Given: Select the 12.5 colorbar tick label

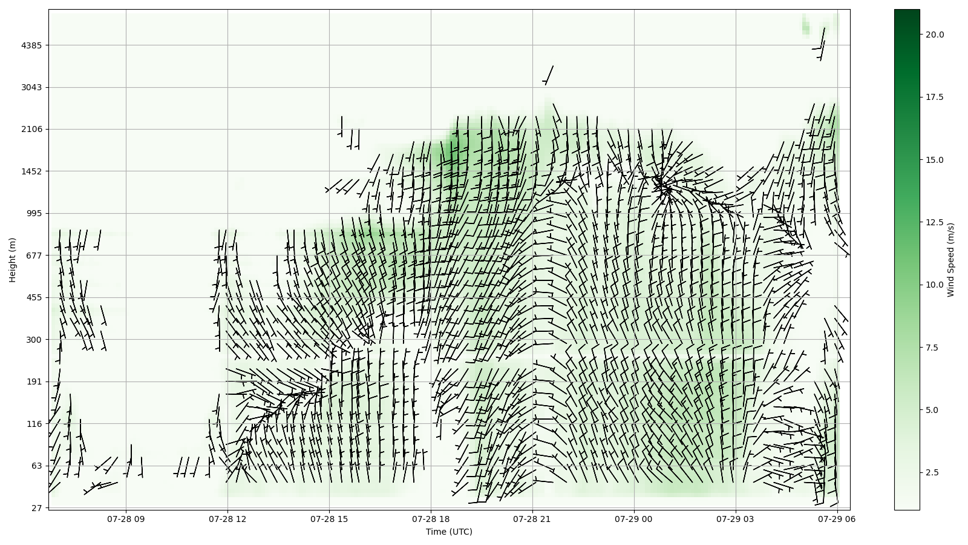Looking at the screenshot, I should point(934,222).
